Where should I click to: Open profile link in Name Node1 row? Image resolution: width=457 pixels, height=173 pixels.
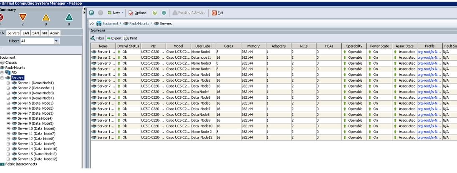(429, 52)
